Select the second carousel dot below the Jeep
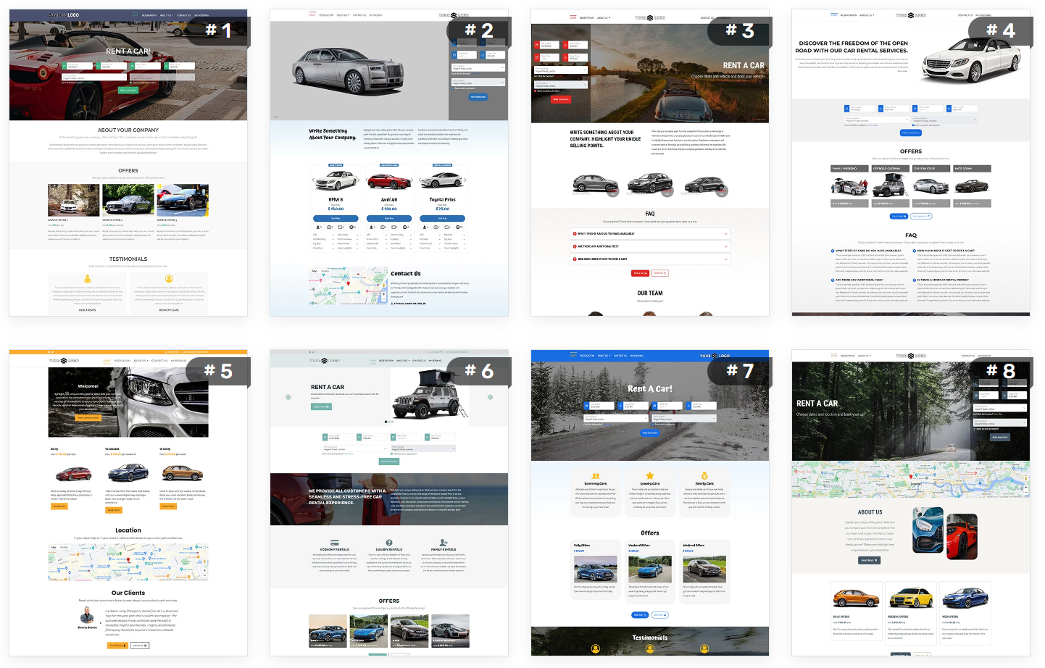This screenshot has width=1045, height=668. pos(389,422)
